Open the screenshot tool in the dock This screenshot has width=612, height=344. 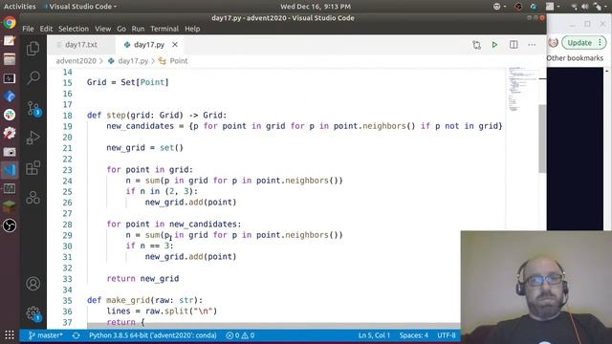point(10,152)
